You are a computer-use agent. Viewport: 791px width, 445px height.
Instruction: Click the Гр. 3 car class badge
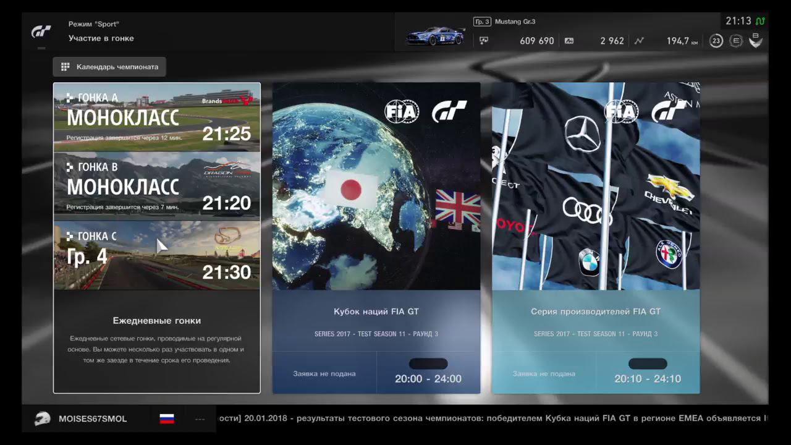pyautogui.click(x=482, y=22)
